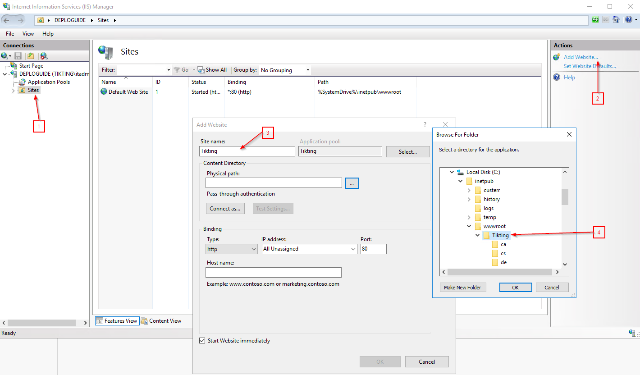The height and width of the screenshot is (375, 640).
Task: Click the Host name input field
Action: coord(273,272)
